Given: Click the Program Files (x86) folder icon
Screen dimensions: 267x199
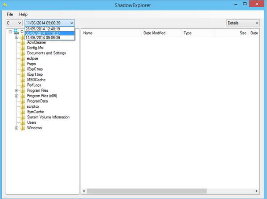Looking at the screenshot, I should point(23,96).
